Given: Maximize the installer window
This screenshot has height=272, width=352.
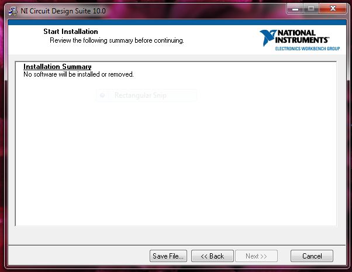Looking at the screenshot, I should click(310, 9).
